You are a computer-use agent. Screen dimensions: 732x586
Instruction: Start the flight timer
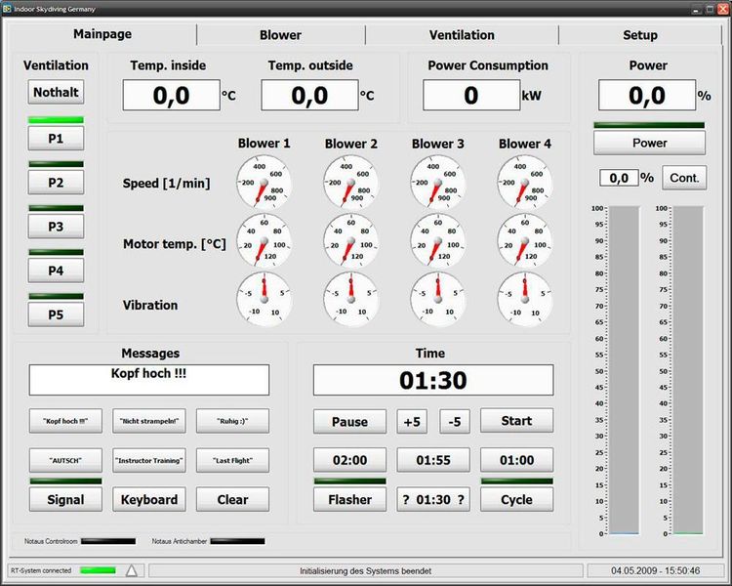[516, 421]
